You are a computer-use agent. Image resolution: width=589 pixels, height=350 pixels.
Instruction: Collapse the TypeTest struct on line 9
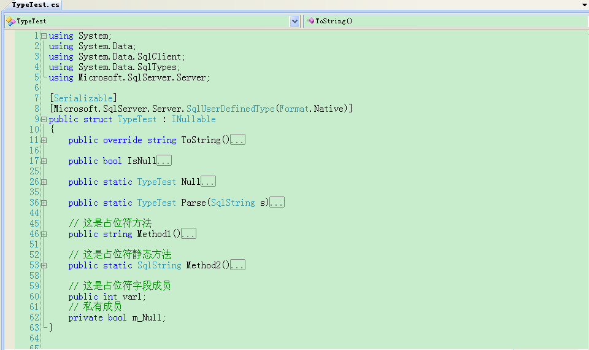click(x=44, y=120)
